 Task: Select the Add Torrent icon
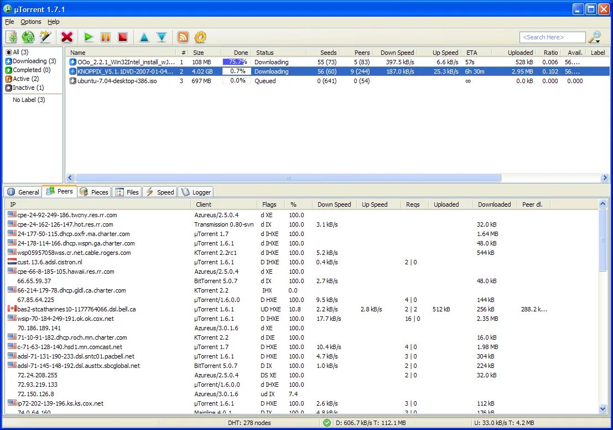click(x=11, y=37)
